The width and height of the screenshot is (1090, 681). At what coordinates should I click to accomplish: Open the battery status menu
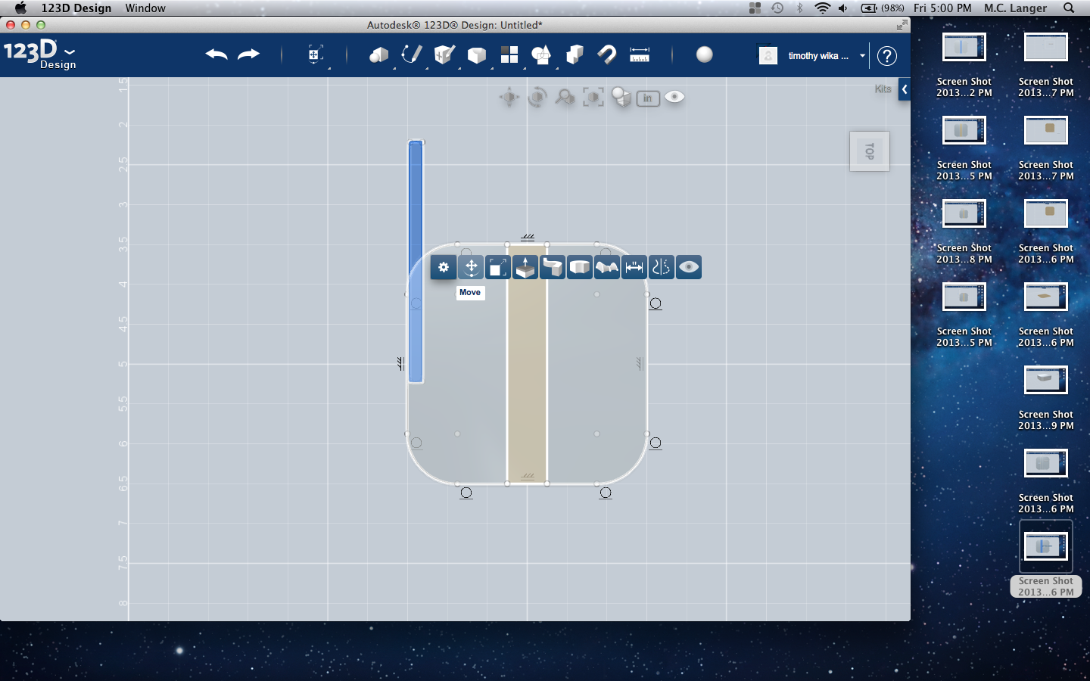click(883, 8)
